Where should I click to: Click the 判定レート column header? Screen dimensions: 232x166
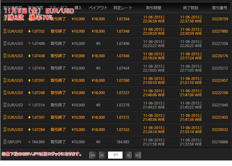coord(123,8)
